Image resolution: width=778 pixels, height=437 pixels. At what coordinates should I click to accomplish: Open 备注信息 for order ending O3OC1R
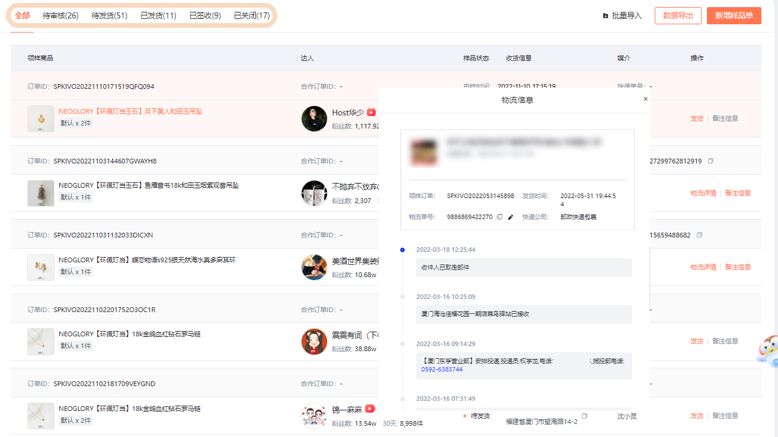click(x=725, y=341)
